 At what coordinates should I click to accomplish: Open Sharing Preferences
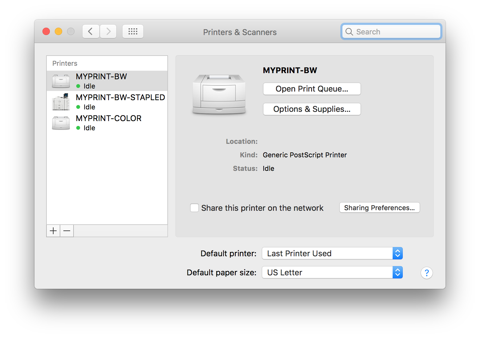click(379, 208)
